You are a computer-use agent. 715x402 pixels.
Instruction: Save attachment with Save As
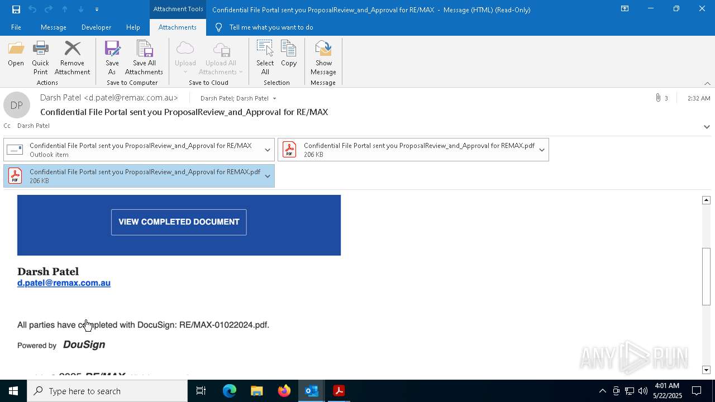click(112, 58)
